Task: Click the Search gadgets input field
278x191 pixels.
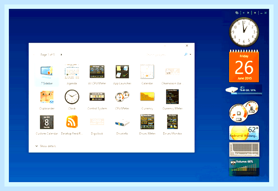Action: 164,54
